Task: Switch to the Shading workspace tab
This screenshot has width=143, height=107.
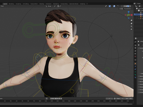Action: tap(42, 4)
